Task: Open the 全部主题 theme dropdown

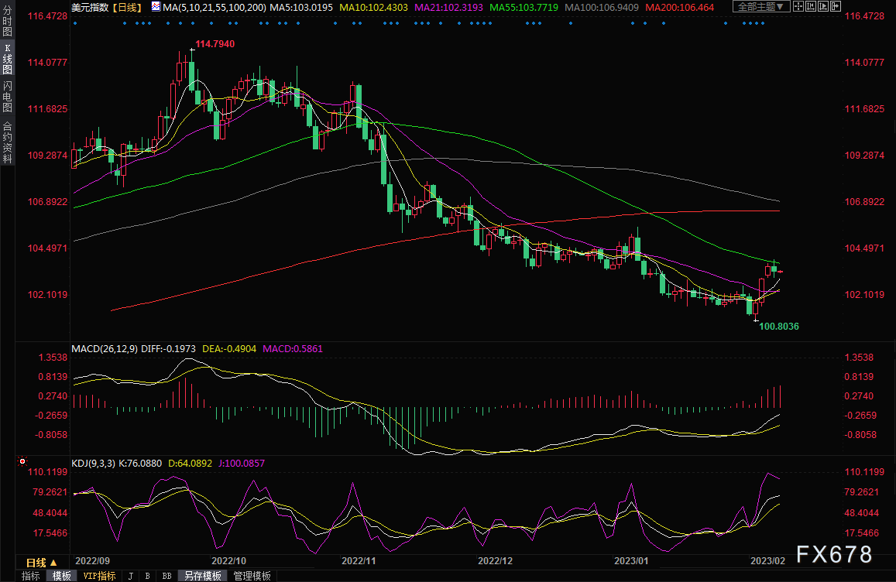Action: pos(761,6)
